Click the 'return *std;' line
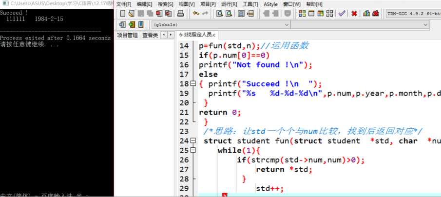This screenshot has width=441, height=197. point(284,169)
